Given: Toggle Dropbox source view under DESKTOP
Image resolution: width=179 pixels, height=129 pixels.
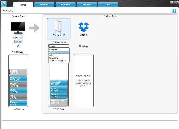Looking at the screenshot, I should (20, 42).
